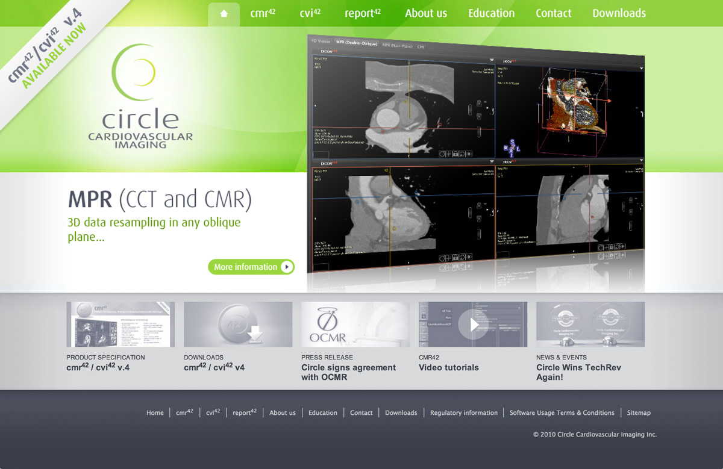Open the cvi42 page from the top navigation

[310, 13]
